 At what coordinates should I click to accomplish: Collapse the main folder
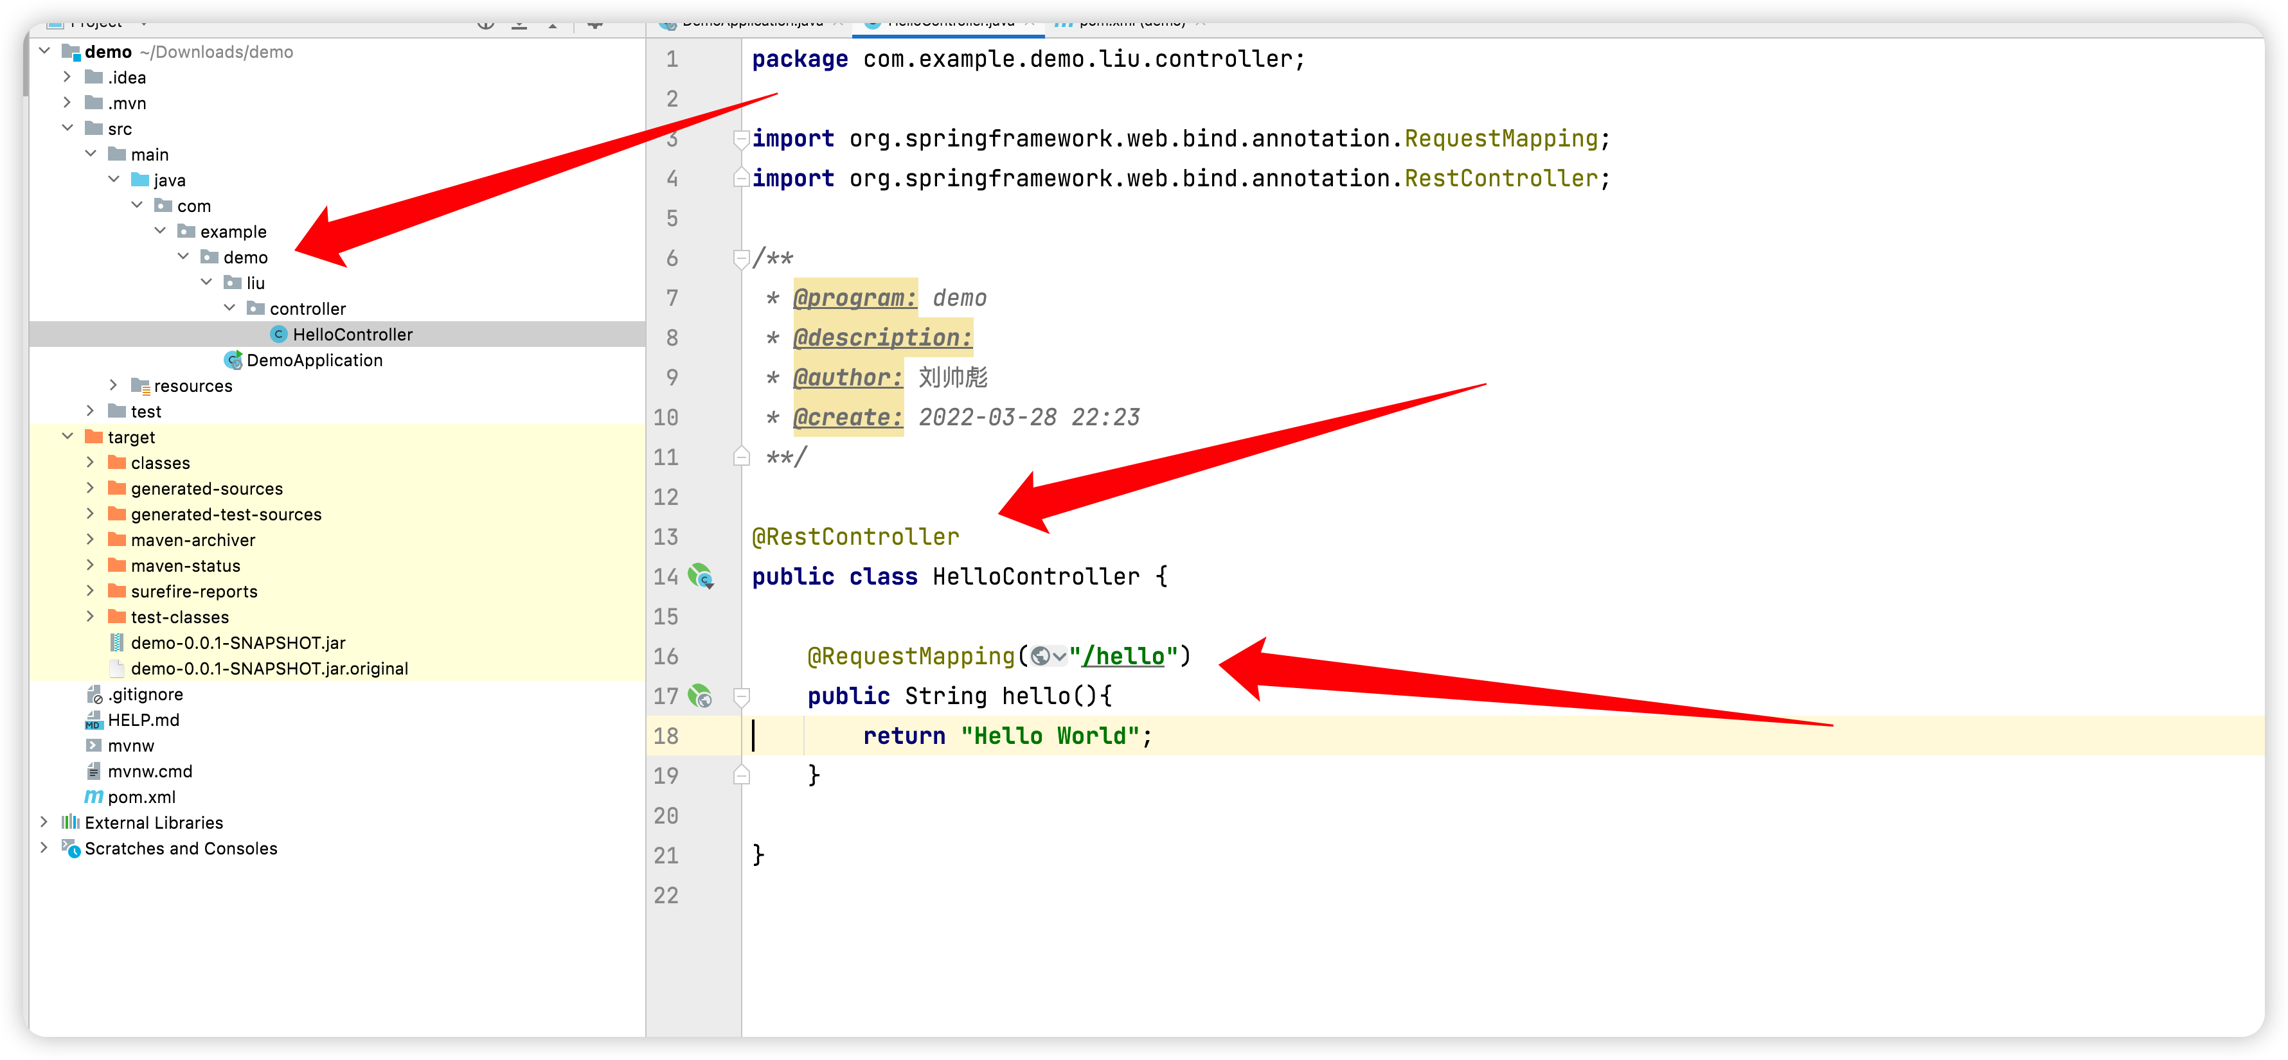tap(91, 154)
